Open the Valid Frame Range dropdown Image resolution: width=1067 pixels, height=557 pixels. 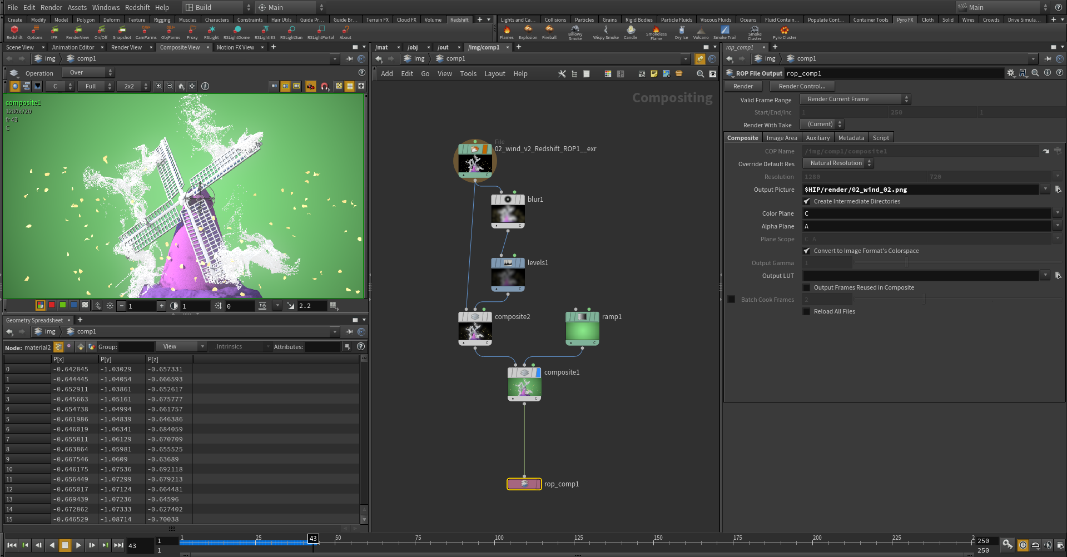coord(855,99)
